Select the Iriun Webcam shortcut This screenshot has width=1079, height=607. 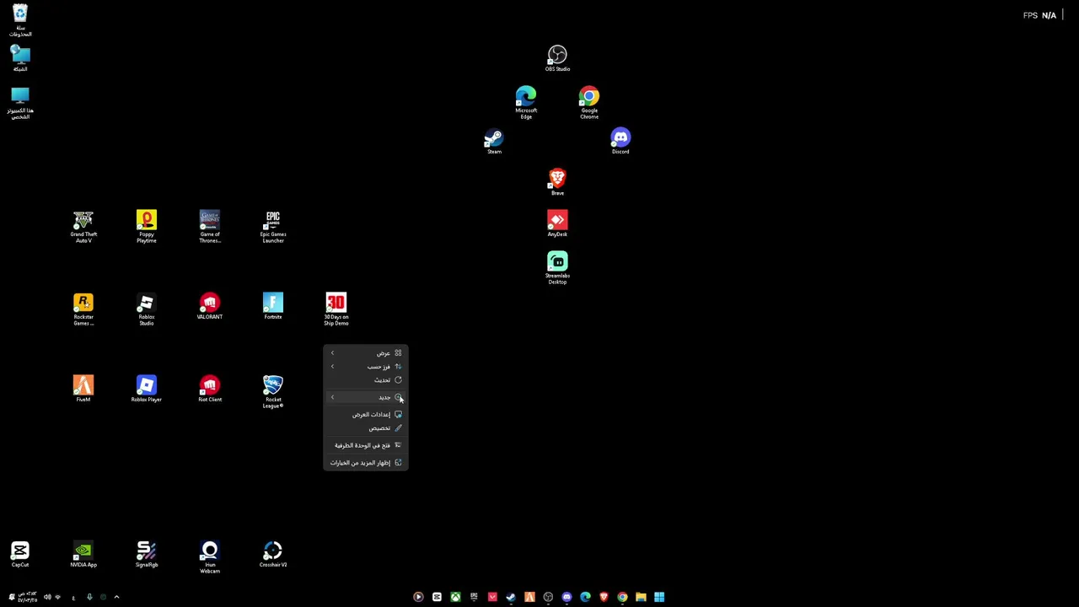point(210,557)
